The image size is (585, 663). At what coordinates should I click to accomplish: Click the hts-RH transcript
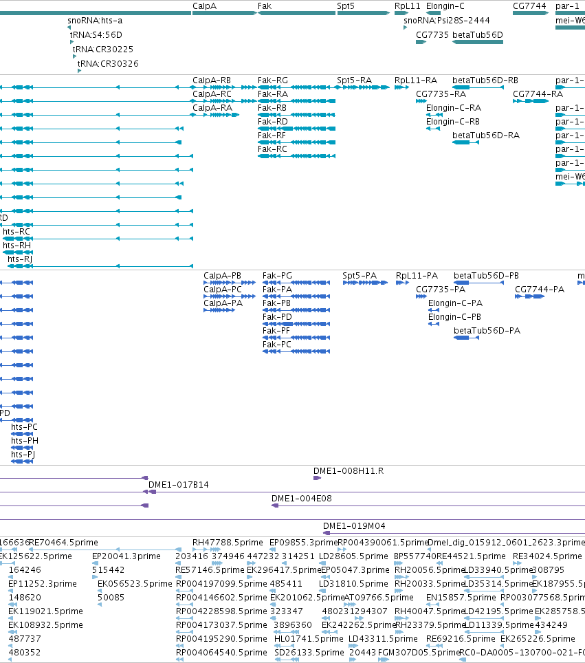point(18,252)
